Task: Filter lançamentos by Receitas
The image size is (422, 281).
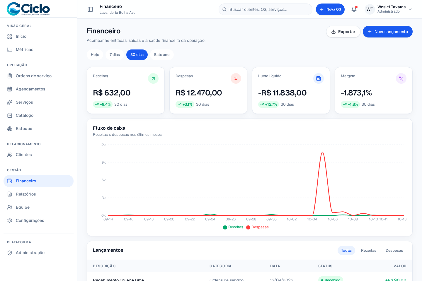Action: (x=368, y=251)
